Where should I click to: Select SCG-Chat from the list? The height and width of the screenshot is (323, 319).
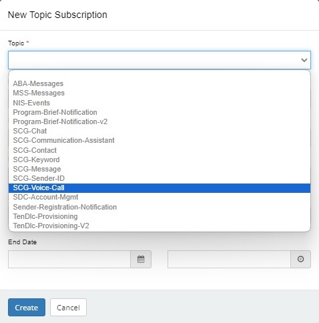159,131
